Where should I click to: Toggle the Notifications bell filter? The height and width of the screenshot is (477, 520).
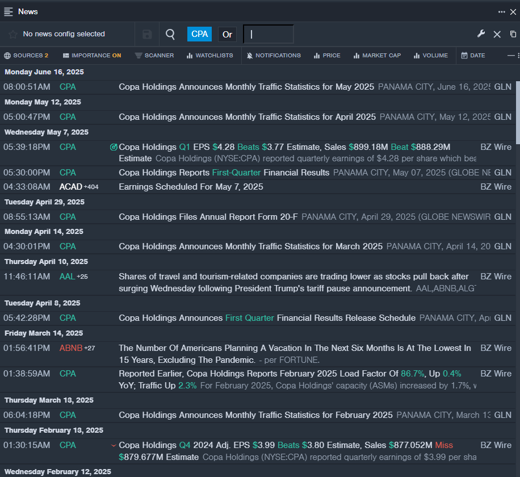coord(274,56)
